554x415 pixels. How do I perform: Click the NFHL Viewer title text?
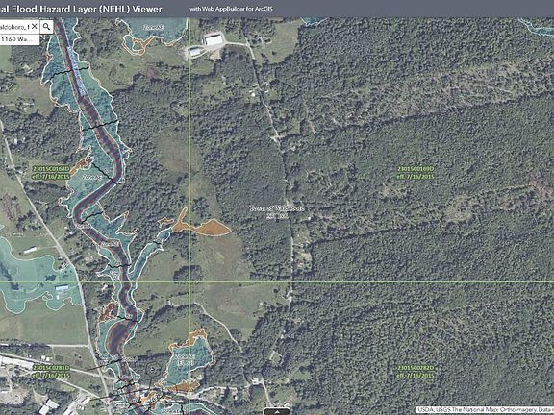81,9
